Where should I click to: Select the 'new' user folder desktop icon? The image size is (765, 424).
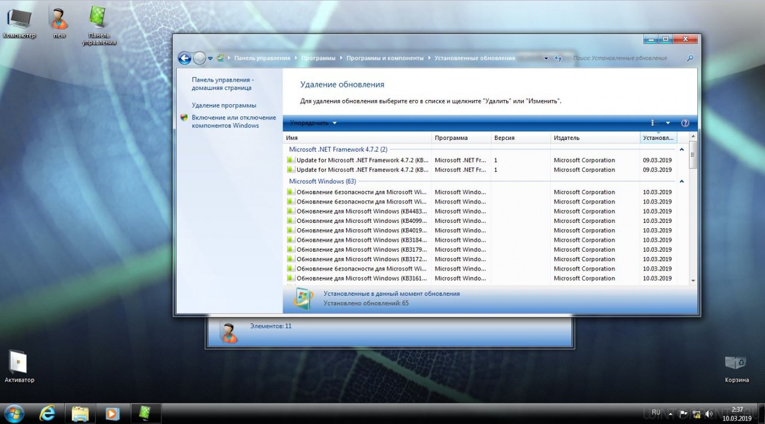pyautogui.click(x=59, y=24)
